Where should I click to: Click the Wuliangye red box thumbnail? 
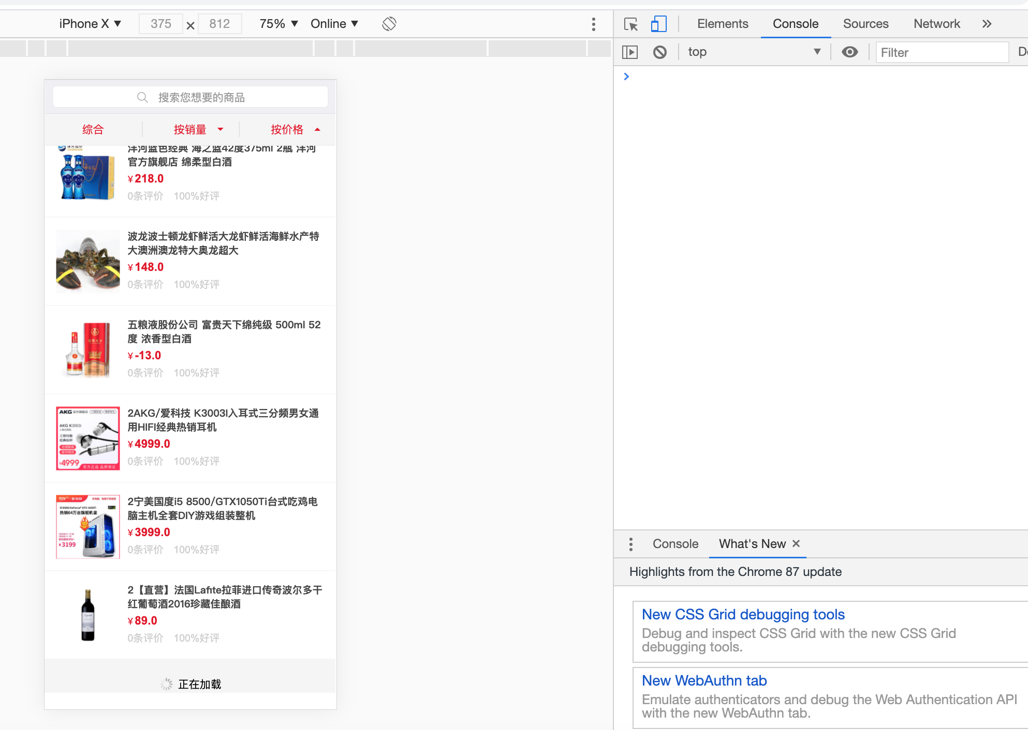coord(87,350)
